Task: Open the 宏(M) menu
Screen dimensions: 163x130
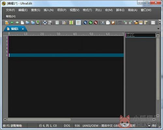Action: pos(109,10)
